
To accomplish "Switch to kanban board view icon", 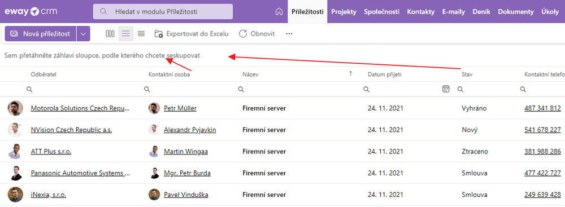I will point(110,34).
